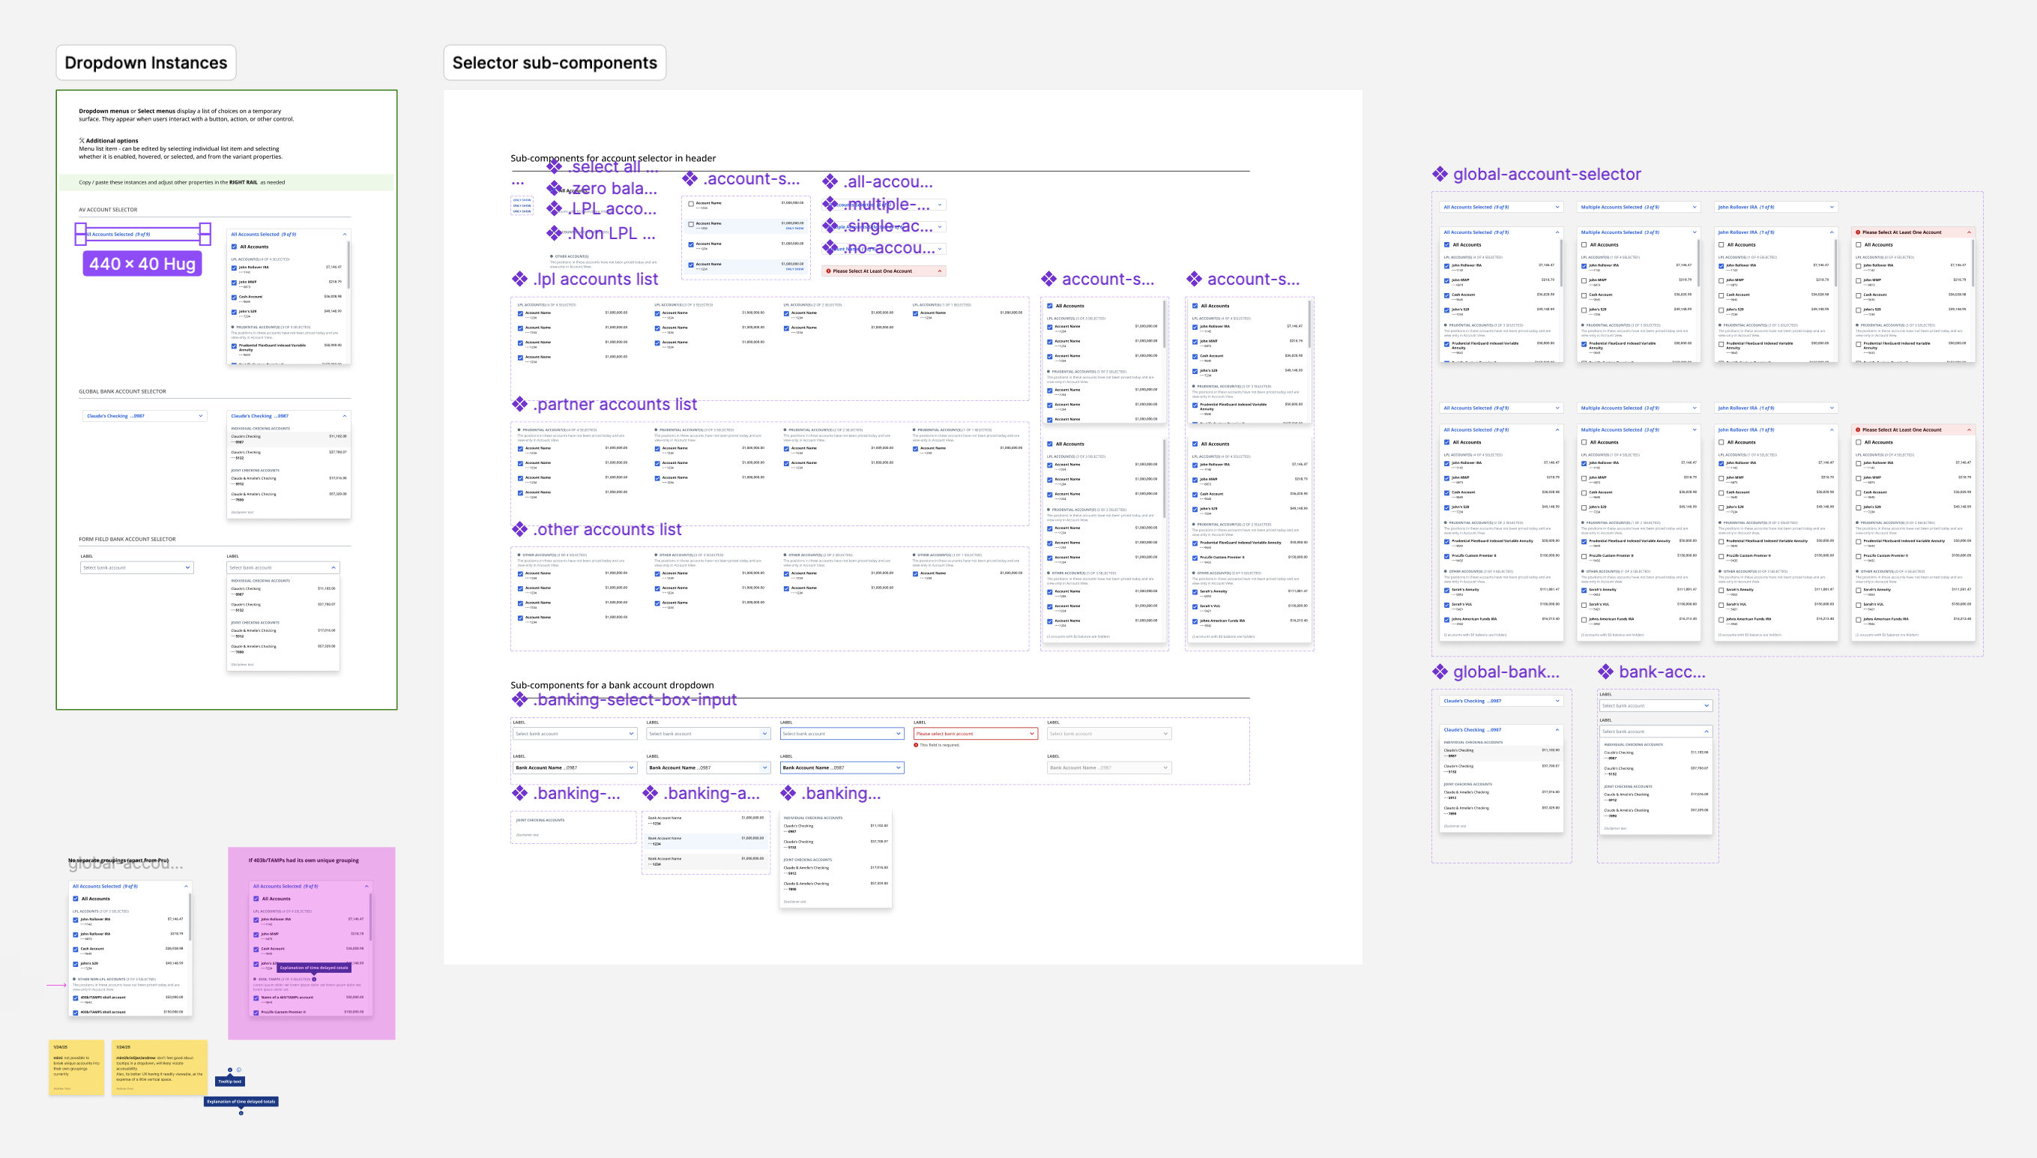Uncheck PruLife Custom Premier II in pink frame
2037x1158 pixels.
tap(256, 1013)
